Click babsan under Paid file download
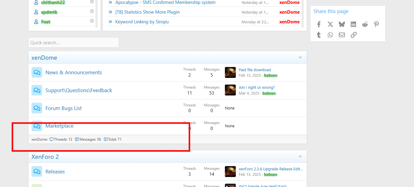This screenshot has height=187, width=414. pos(270,75)
